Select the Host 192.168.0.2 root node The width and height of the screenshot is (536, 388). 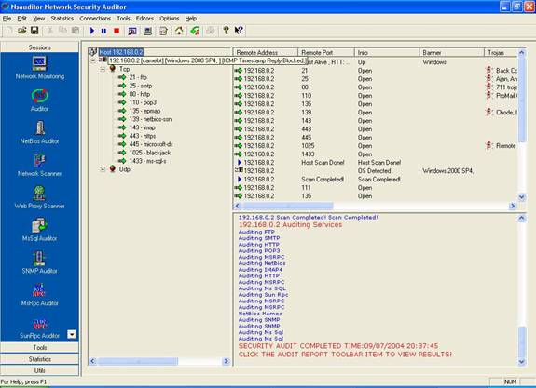(x=121, y=52)
